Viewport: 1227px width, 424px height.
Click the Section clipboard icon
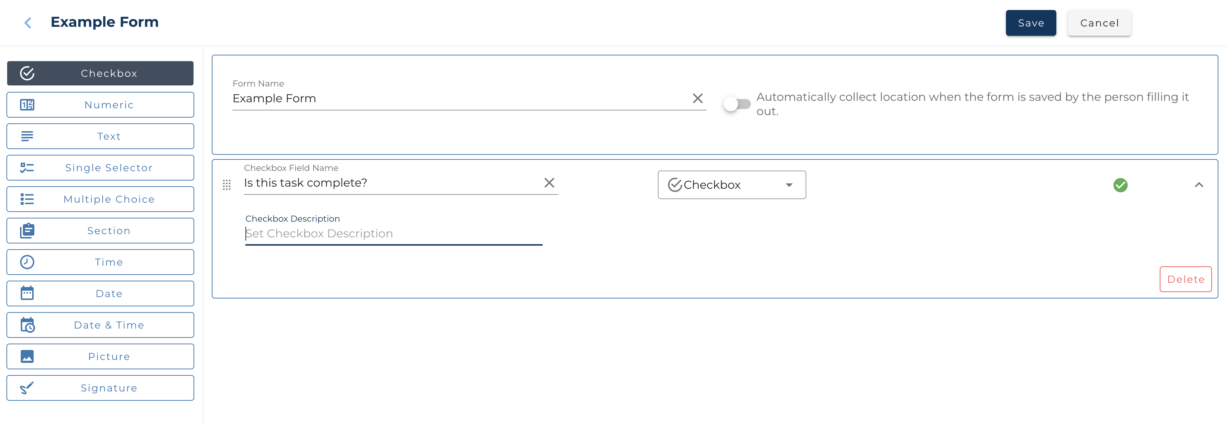[27, 230]
